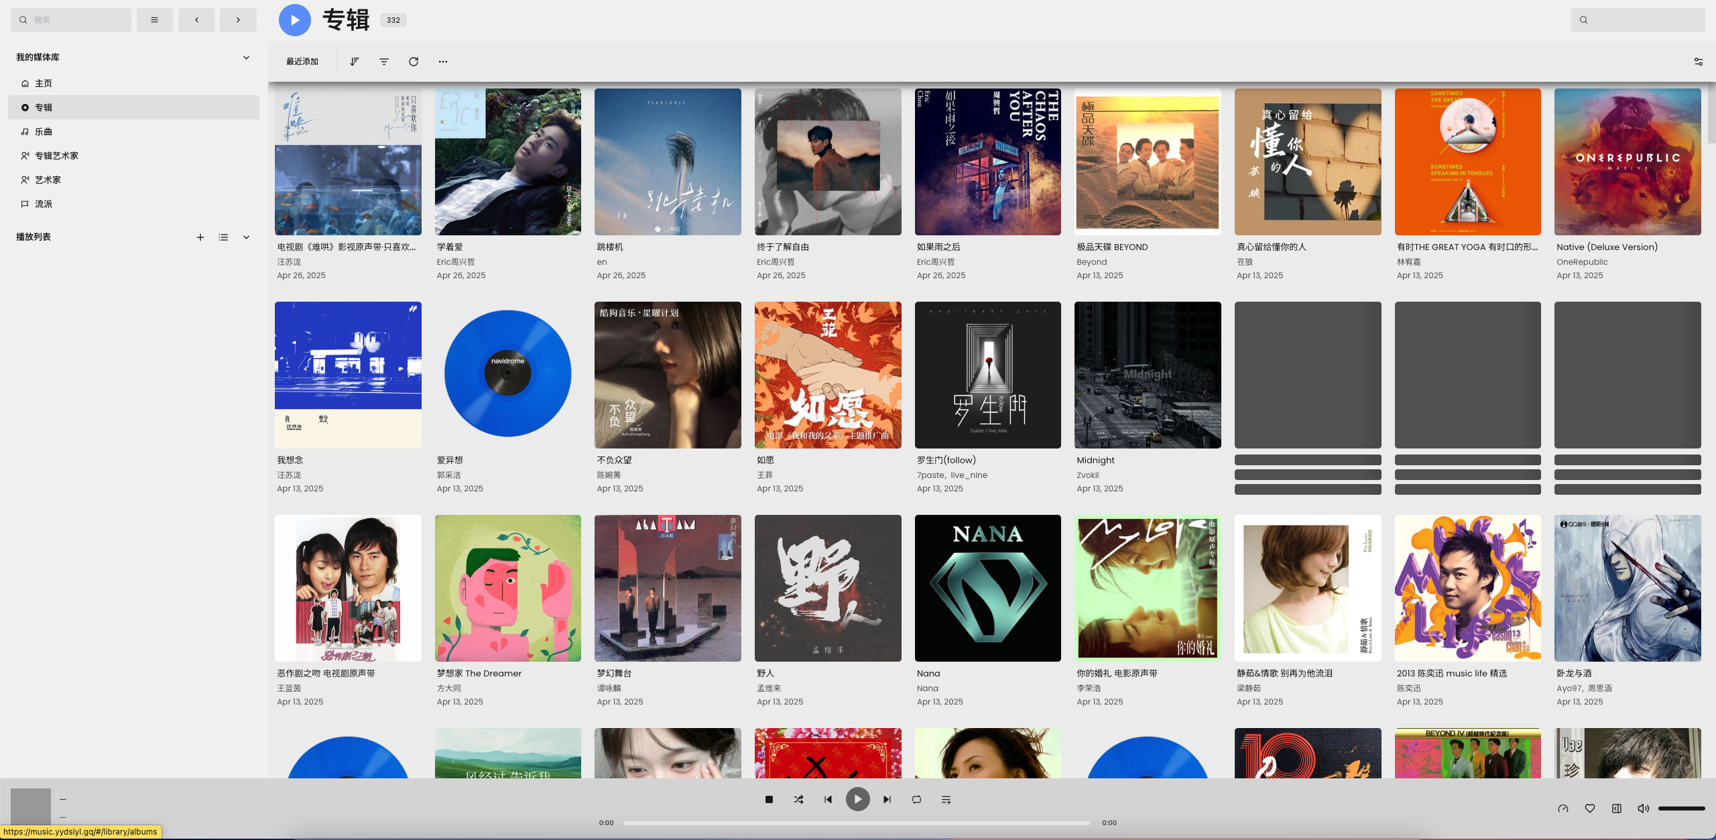Click the sort order icon in toolbar
The image size is (1716, 840).
click(x=355, y=62)
